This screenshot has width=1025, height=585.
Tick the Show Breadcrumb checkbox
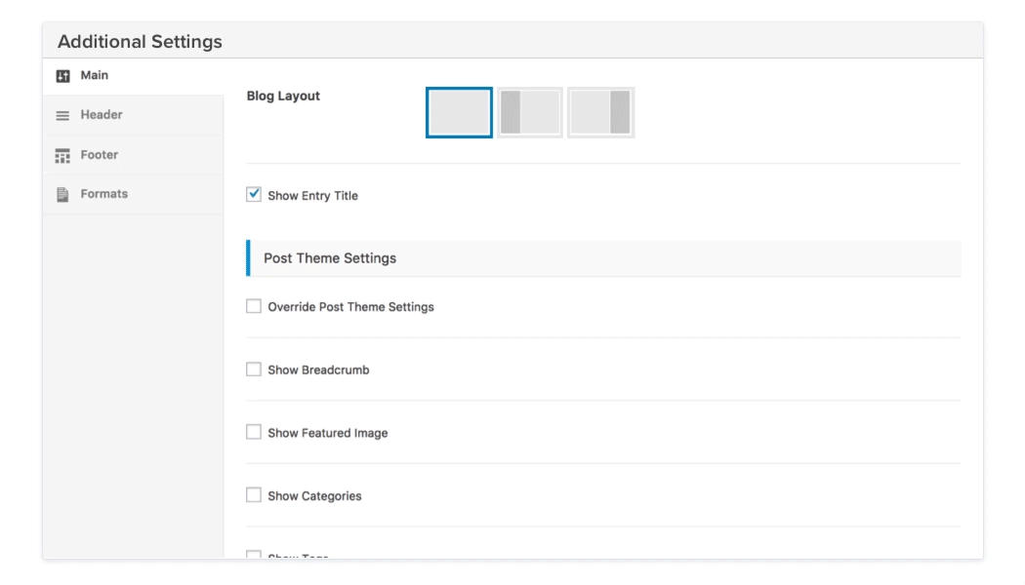254,370
